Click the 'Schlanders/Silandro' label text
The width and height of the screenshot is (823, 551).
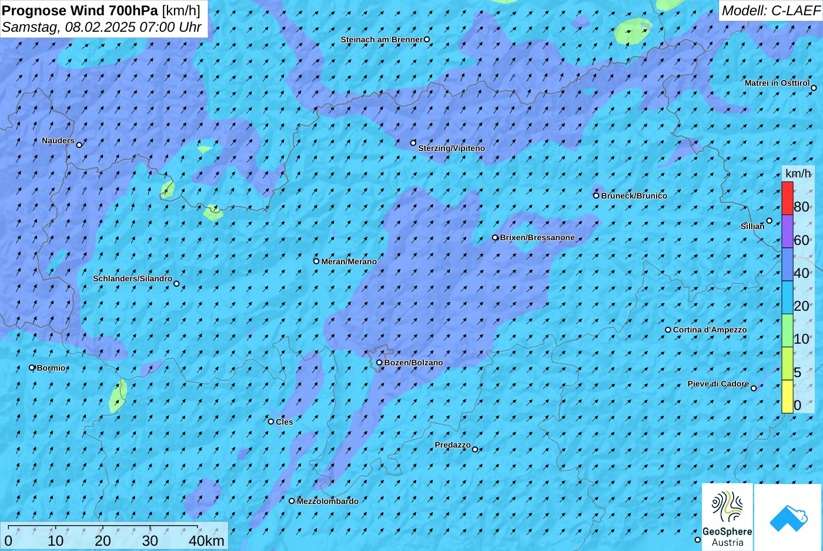pyautogui.click(x=133, y=278)
